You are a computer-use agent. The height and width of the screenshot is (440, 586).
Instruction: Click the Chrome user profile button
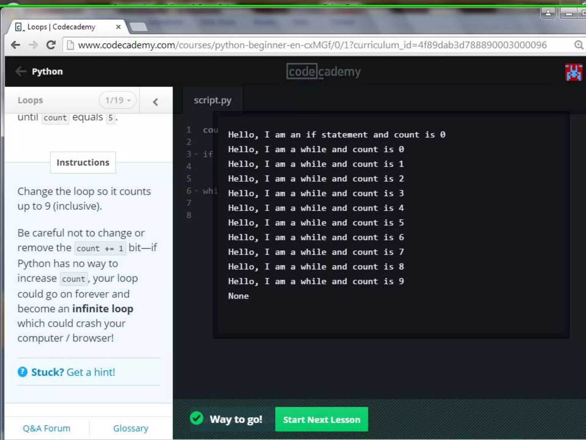[548, 13]
